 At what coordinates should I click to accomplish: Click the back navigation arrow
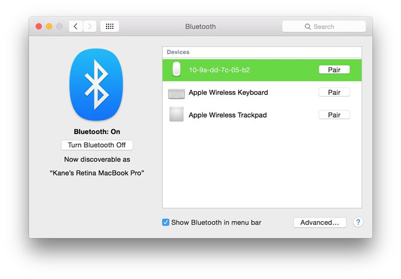point(76,26)
